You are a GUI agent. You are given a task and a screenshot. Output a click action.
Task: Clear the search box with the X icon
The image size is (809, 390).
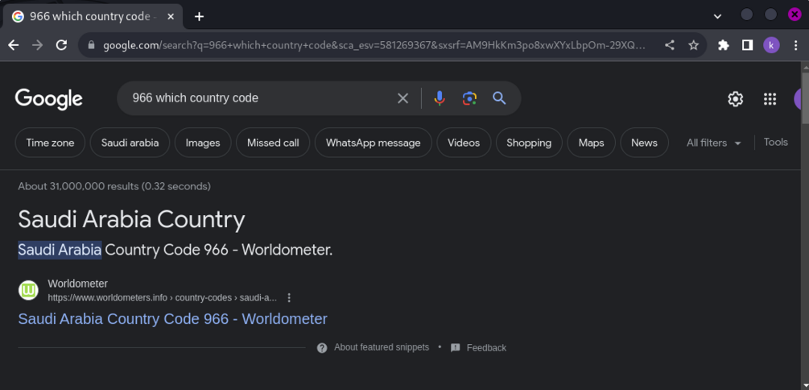coord(402,98)
